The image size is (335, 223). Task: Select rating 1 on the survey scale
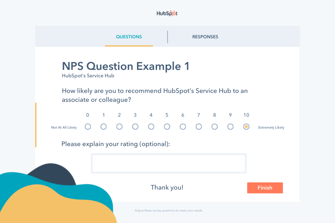[103, 126]
